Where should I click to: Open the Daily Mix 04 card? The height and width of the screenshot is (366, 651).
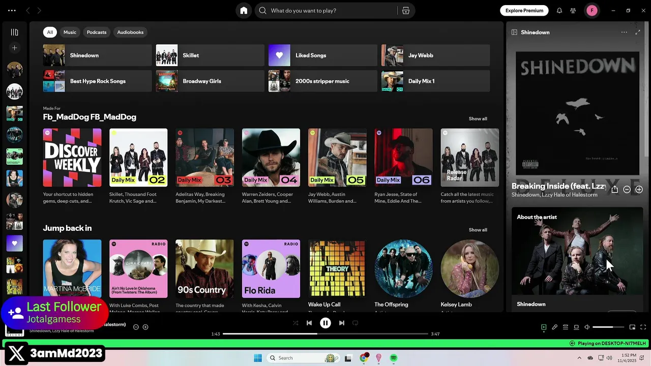pos(271,167)
